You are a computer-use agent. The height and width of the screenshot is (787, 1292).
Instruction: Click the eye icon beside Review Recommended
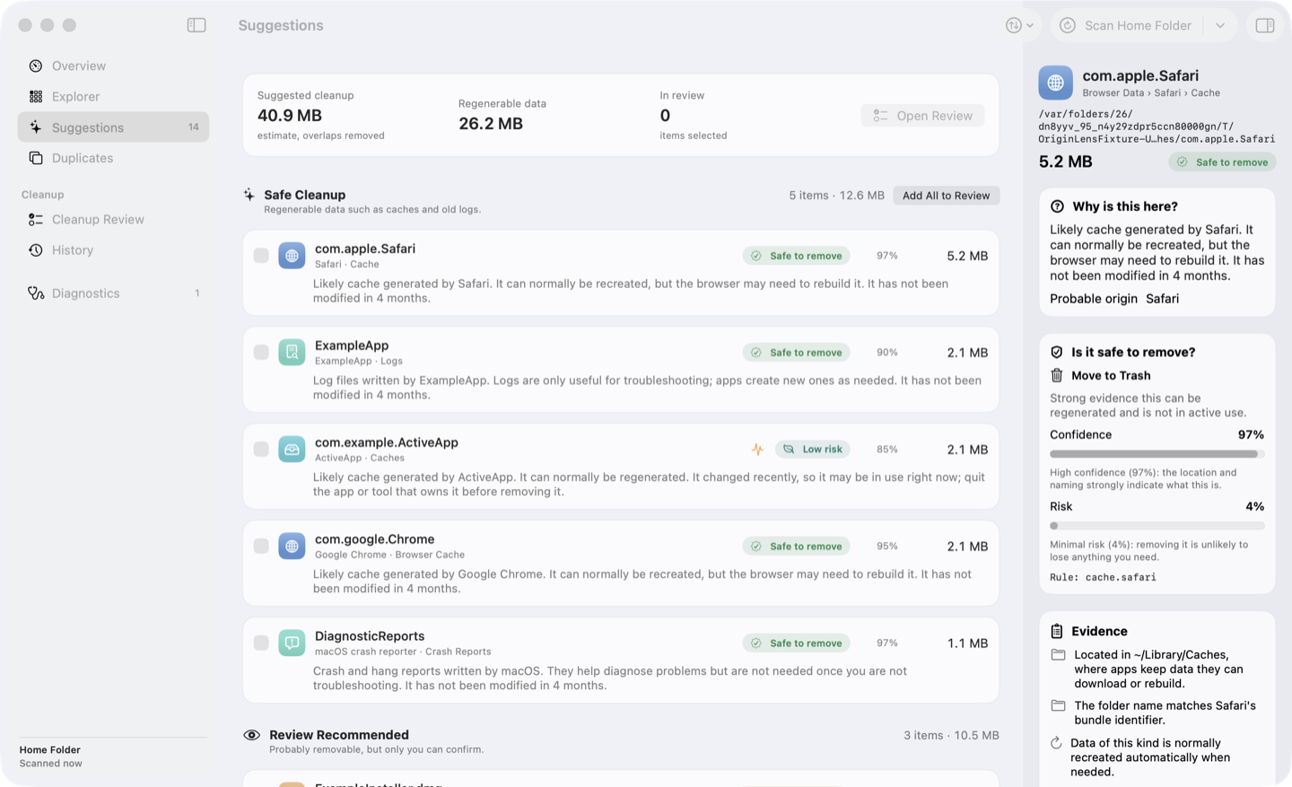point(252,735)
